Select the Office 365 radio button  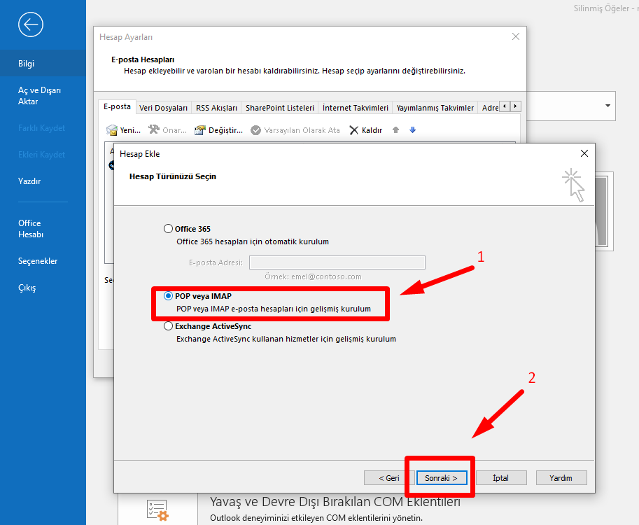click(168, 229)
